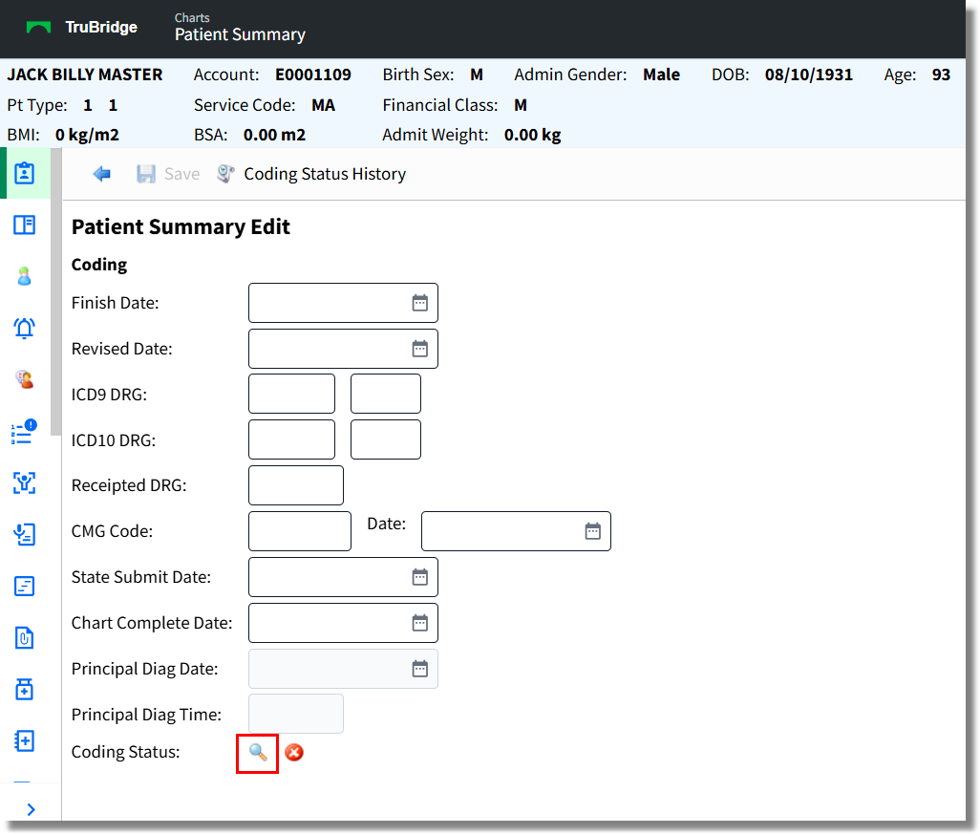Screen dimensions: 980x835
Task: Open the paperclip attachment sidebar icon
Action: pyautogui.click(x=25, y=637)
